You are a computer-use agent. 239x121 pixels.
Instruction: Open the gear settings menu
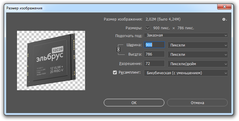pyautogui.click(x=224, y=19)
